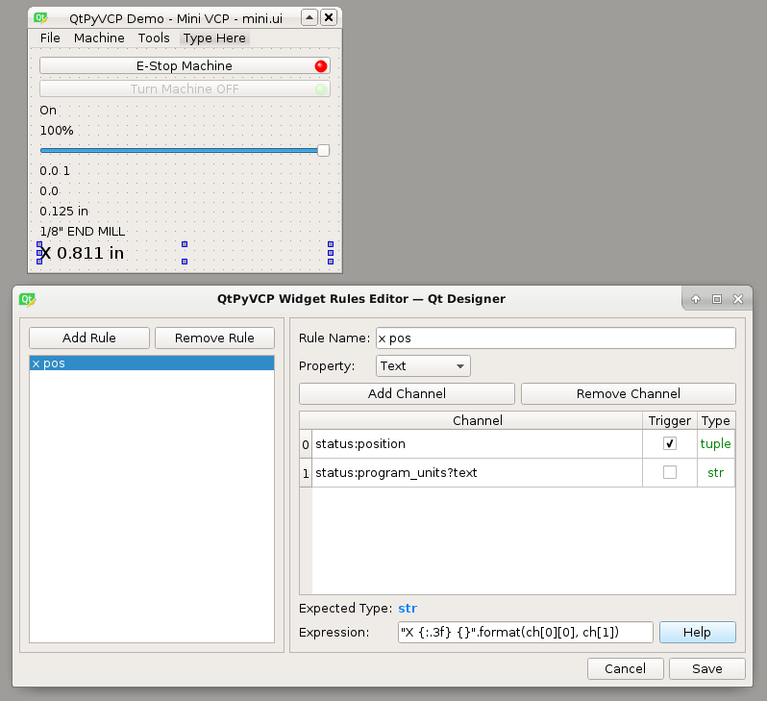Click the up-arrow button in the Rules Editor title bar
Image resolution: width=767 pixels, height=701 pixels.
(696, 299)
